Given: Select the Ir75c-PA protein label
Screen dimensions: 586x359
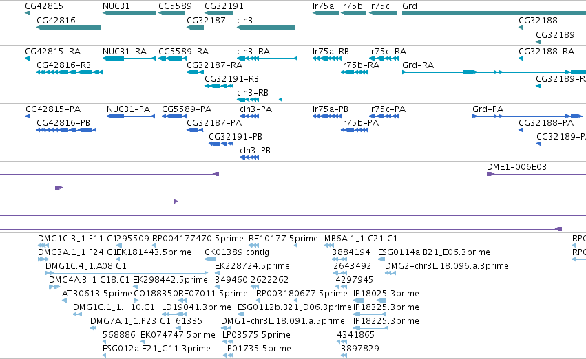Looking at the screenshot, I should point(387,109).
